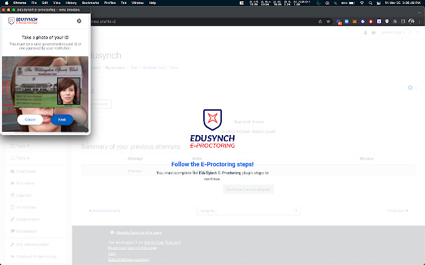
Task: Open the Bookmarks menu
Action: coord(90,3)
